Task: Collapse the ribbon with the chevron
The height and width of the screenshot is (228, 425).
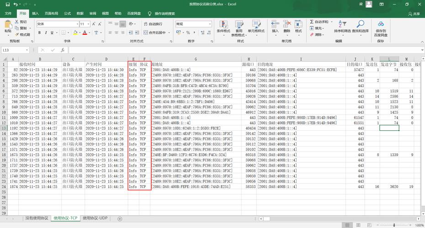Action: pyautogui.click(x=422, y=41)
